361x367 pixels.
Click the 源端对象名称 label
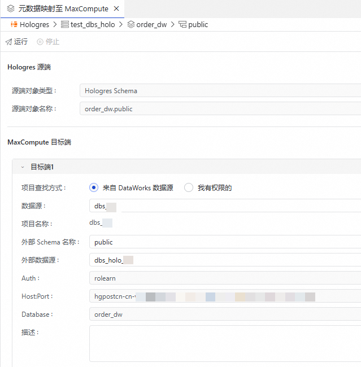34,108
